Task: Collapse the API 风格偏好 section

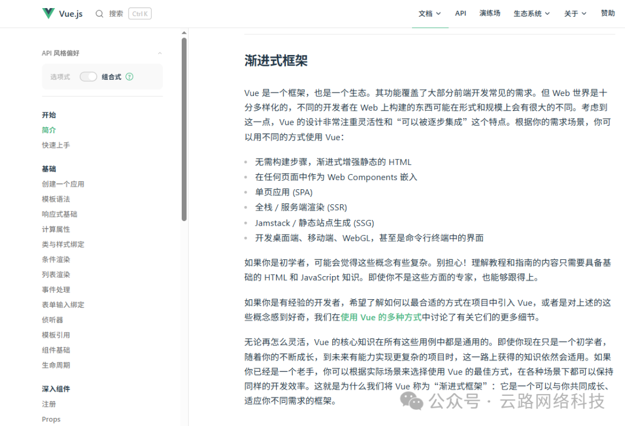Action: point(160,53)
